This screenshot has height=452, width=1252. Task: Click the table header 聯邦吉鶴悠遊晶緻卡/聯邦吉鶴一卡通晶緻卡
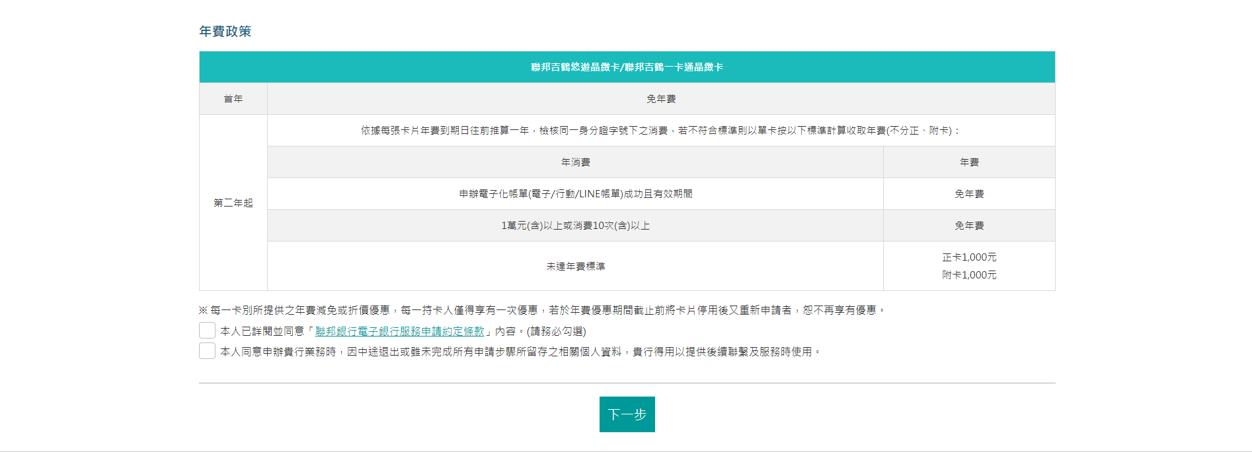627,67
